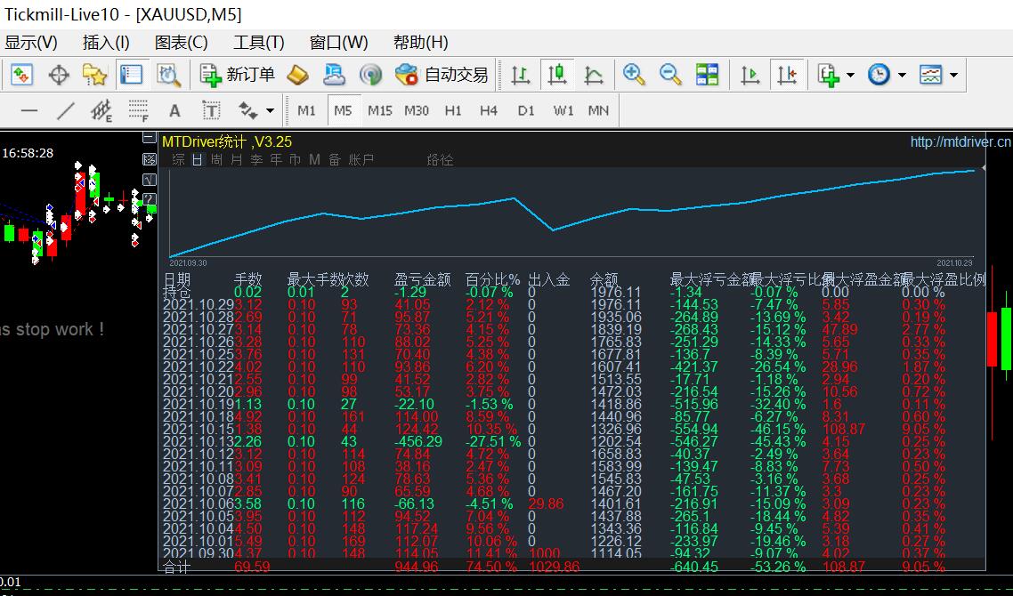Open the 窗口(W) menu

click(339, 44)
